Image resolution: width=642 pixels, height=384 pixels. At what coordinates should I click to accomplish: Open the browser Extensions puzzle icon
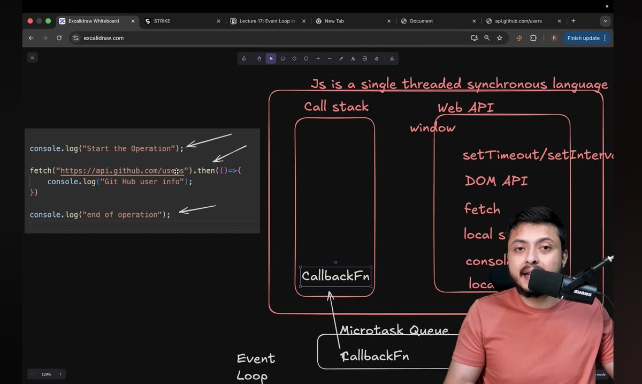coord(533,38)
